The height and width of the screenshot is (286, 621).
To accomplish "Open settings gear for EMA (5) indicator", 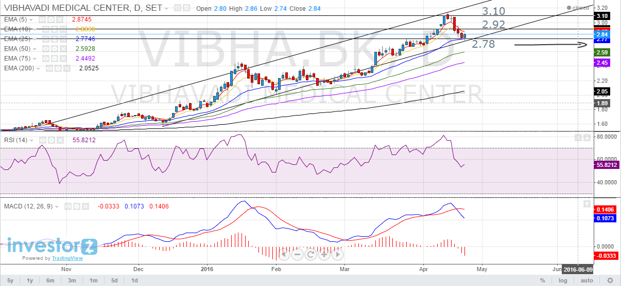I will 51,20.
